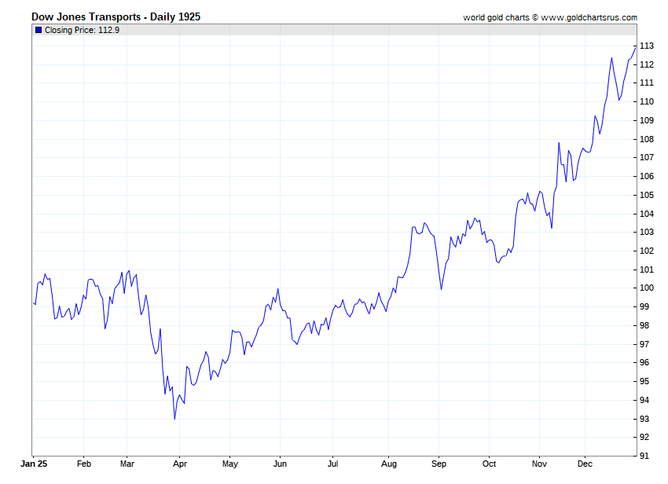Viewport: 668px width, 484px height.
Task: Click the 97 y-axis value
Action: point(644,344)
